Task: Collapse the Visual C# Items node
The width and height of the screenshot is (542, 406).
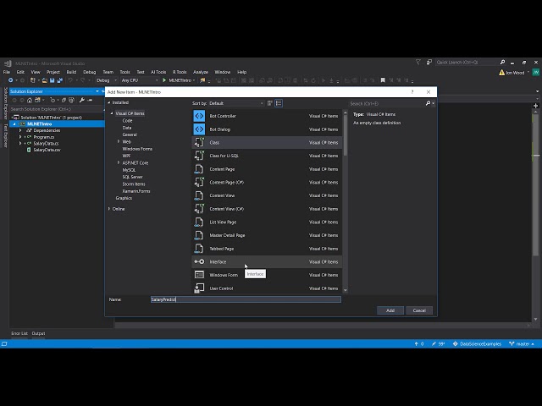Action: [x=112, y=113]
